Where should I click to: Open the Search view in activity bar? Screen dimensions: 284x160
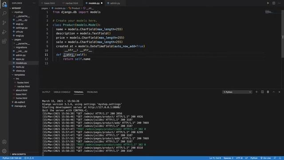coord(4,13)
